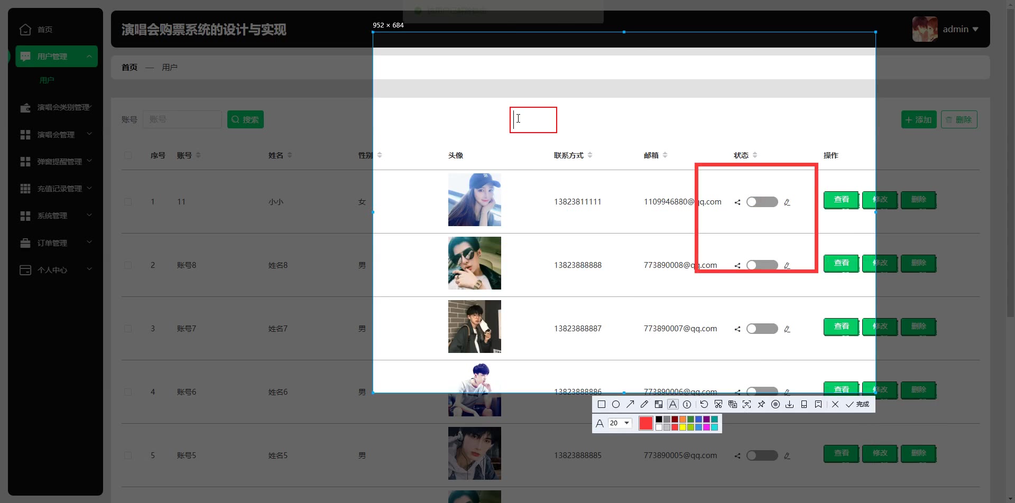Toggle the status switch for 账号7

click(x=762, y=329)
